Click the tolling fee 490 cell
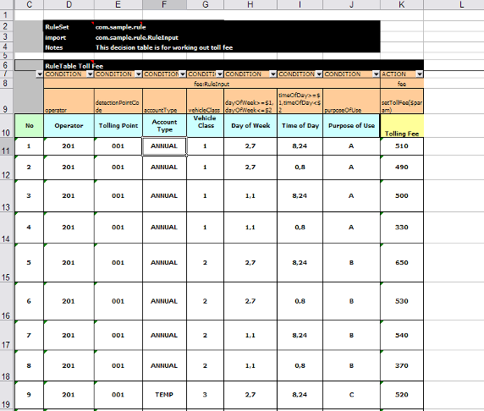The image size is (484, 411). pos(402,167)
